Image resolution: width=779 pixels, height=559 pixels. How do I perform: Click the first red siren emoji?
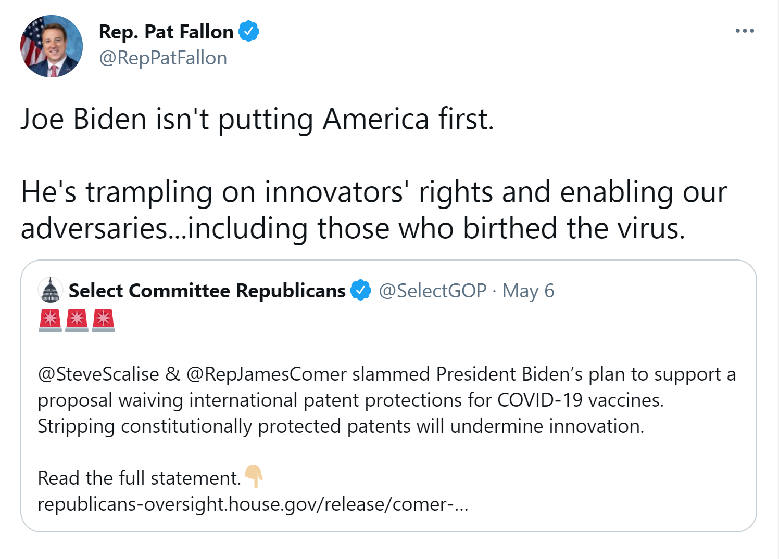click(x=51, y=320)
